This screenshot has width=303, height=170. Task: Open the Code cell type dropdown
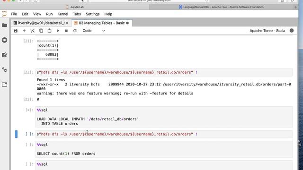pos(94,31)
